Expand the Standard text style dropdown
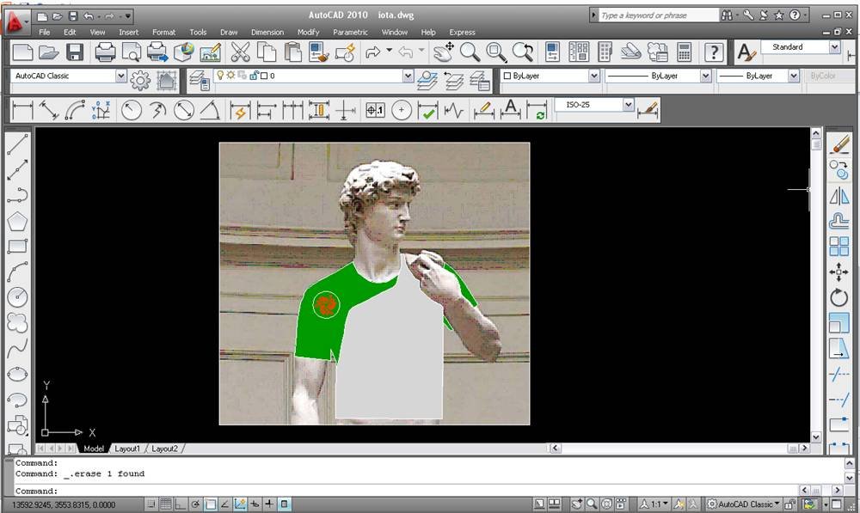 834,47
